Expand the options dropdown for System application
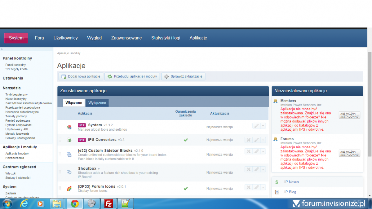The width and height of the screenshot is (372, 209). coord(263,126)
